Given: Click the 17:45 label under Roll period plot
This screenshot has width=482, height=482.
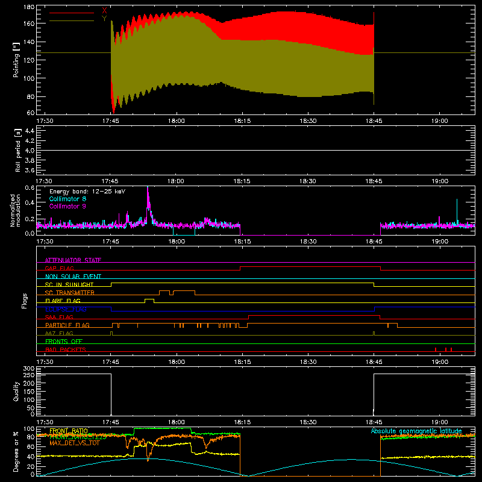Looking at the screenshot, I should [x=110, y=181].
